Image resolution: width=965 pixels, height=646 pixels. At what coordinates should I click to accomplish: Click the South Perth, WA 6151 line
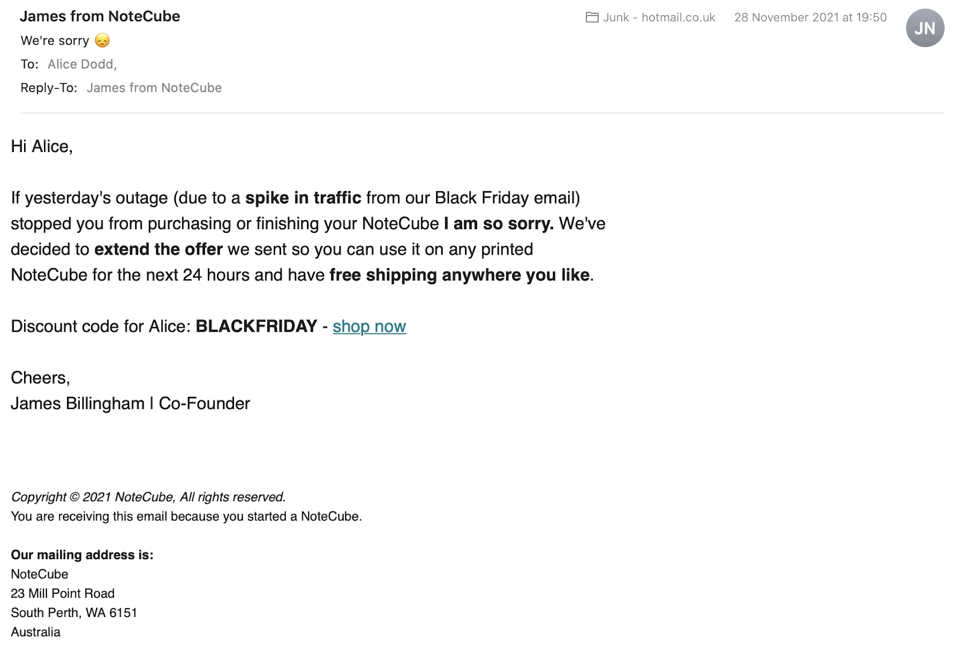pyautogui.click(x=74, y=613)
